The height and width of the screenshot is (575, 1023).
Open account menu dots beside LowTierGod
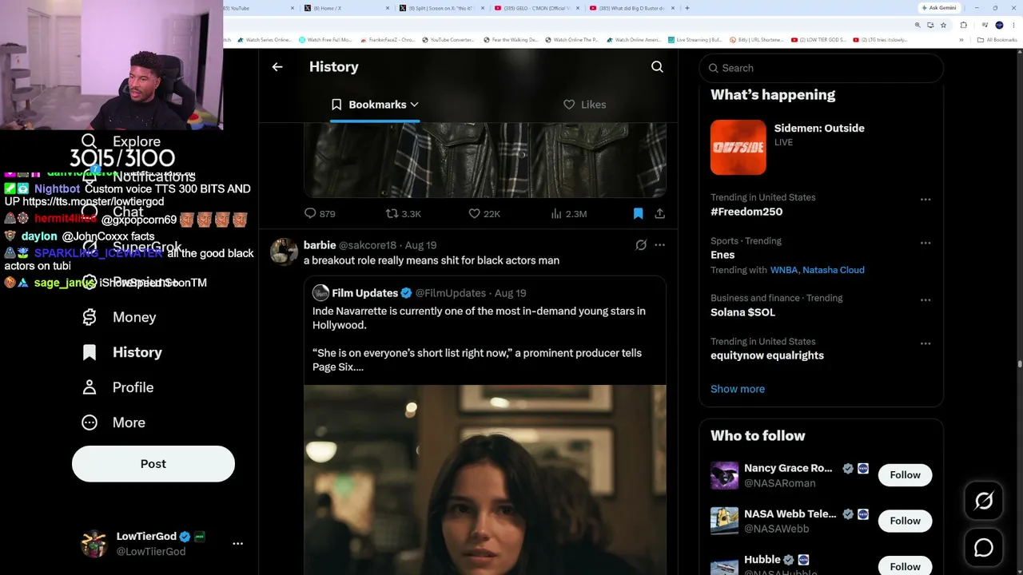pyautogui.click(x=237, y=543)
